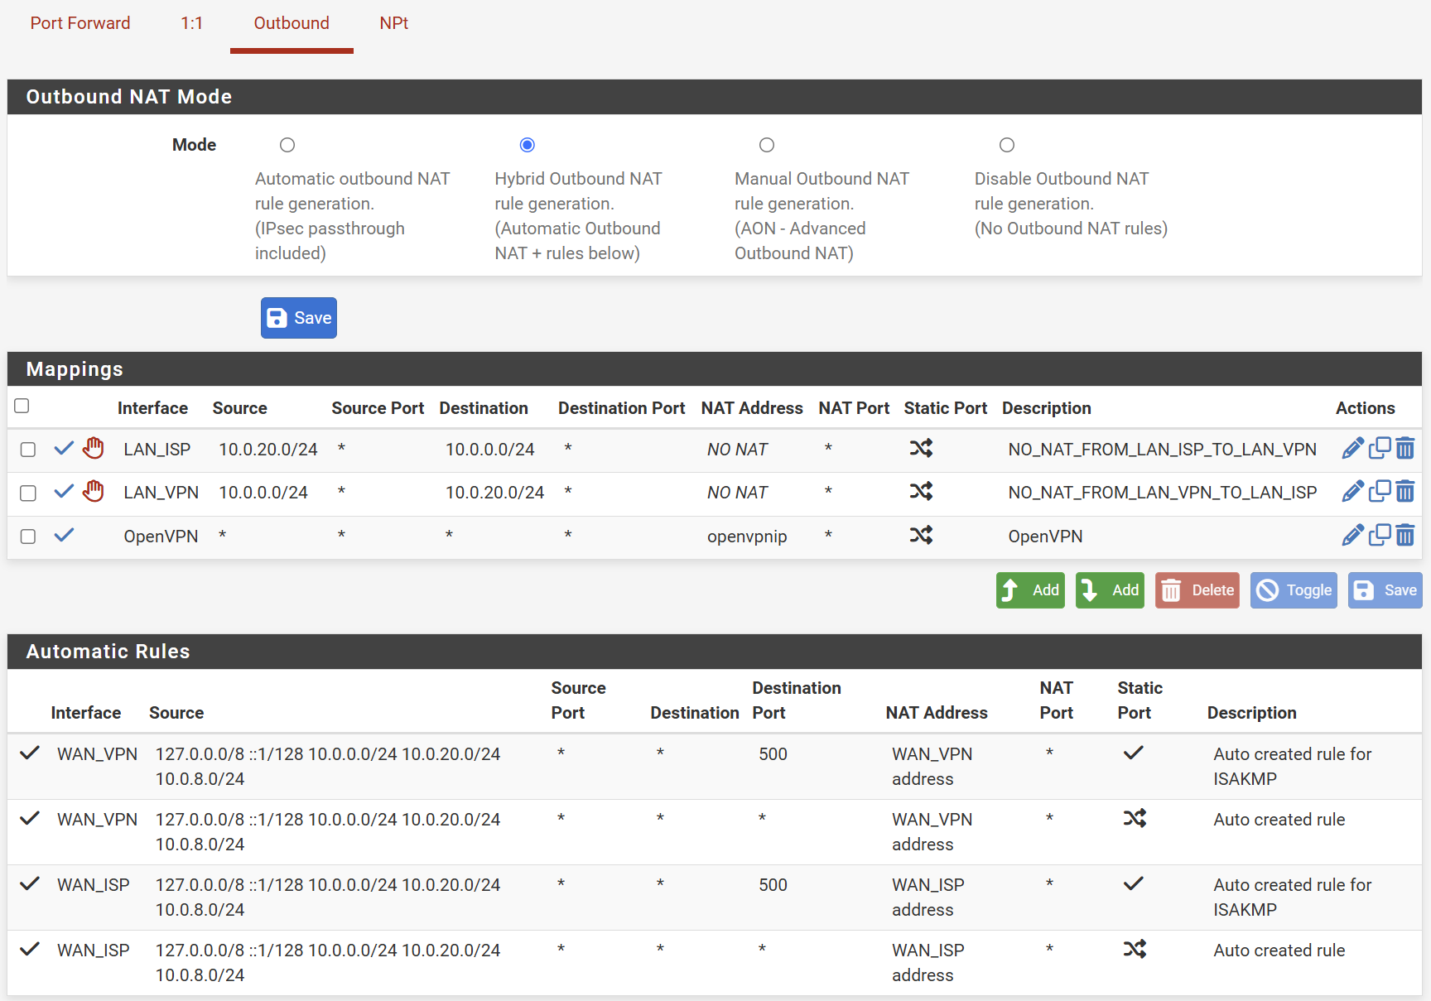This screenshot has height=1001, width=1431.
Task: Delete the OpenVPN mapping via trash icon
Action: coord(1405,536)
